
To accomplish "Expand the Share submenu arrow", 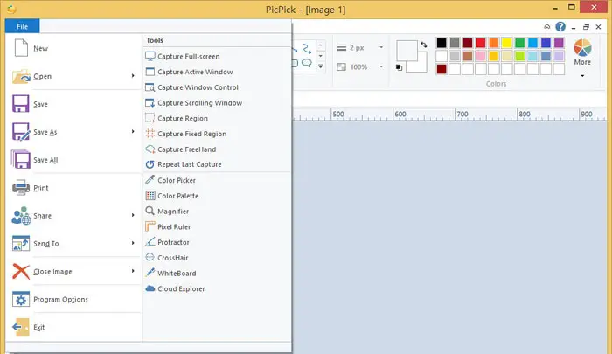I will click(133, 215).
